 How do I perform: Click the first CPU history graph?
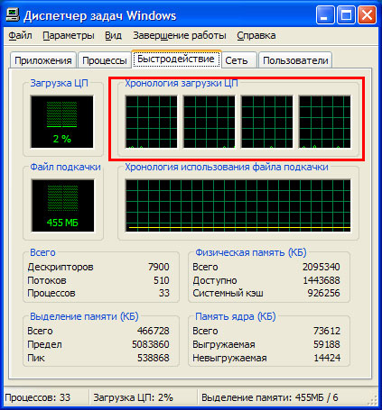click(x=152, y=122)
